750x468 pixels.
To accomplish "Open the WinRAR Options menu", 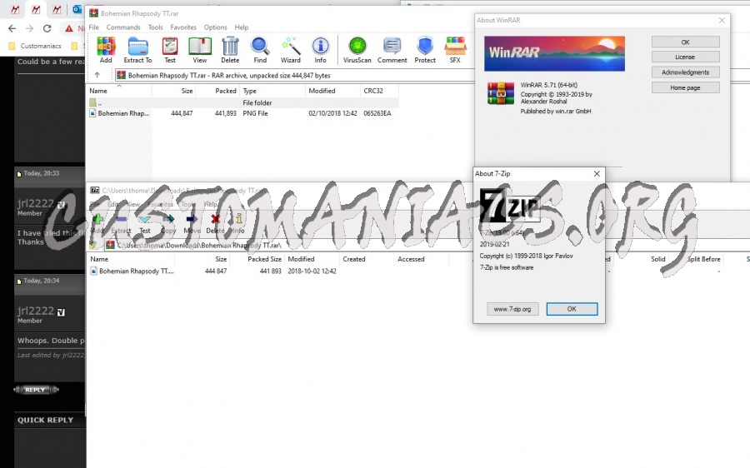I will (215, 27).
